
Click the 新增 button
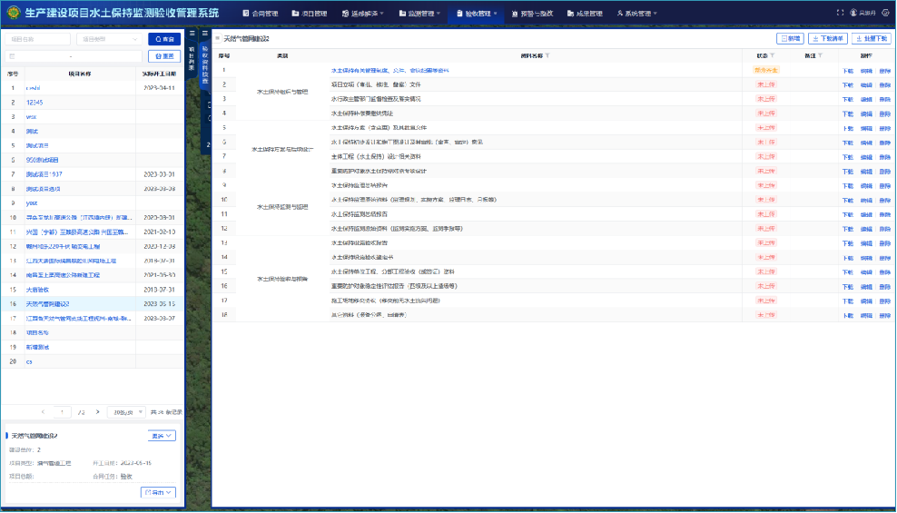coord(791,39)
